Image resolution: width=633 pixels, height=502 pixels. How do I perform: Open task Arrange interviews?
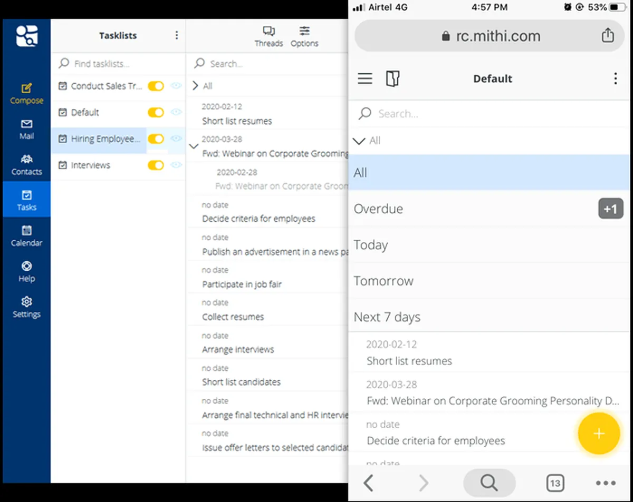pyautogui.click(x=267, y=343)
